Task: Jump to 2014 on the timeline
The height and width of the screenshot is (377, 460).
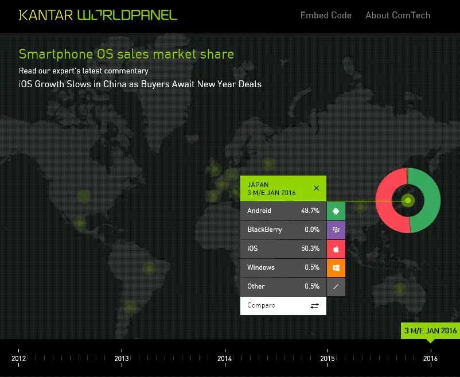Action: 225,358
